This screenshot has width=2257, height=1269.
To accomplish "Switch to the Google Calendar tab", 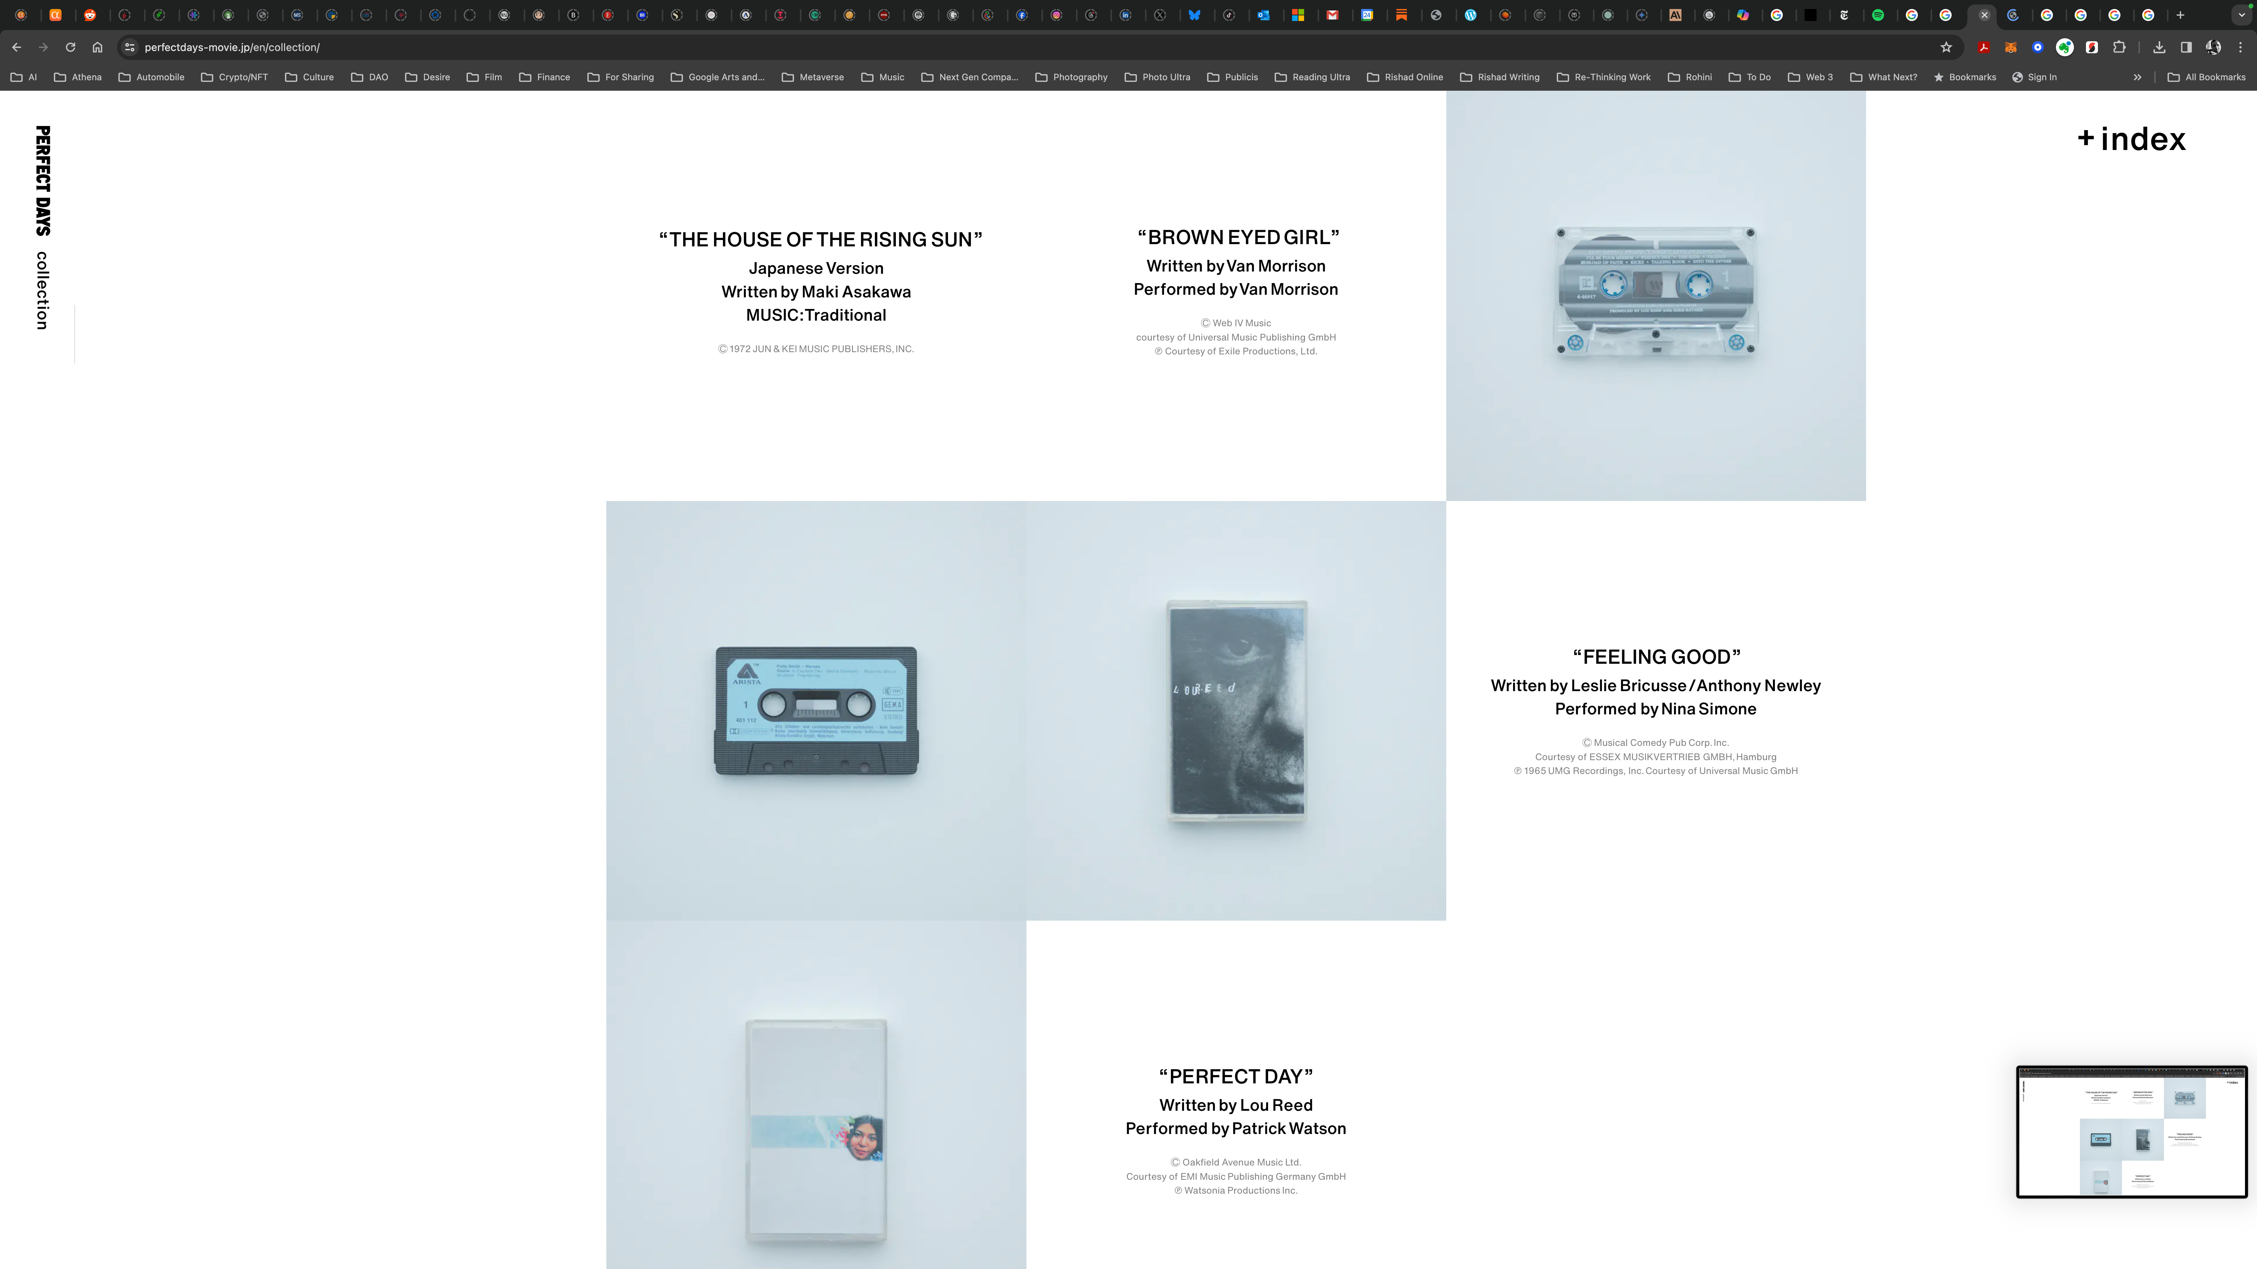I will click(1367, 15).
